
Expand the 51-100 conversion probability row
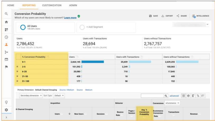(x=17, y=81)
